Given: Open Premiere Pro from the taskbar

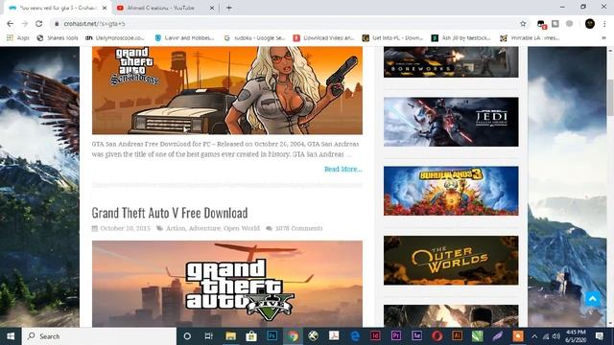Looking at the screenshot, I should click(x=396, y=336).
